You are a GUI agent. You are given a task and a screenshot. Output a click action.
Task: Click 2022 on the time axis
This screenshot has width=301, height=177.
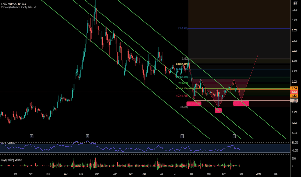coord(259,174)
